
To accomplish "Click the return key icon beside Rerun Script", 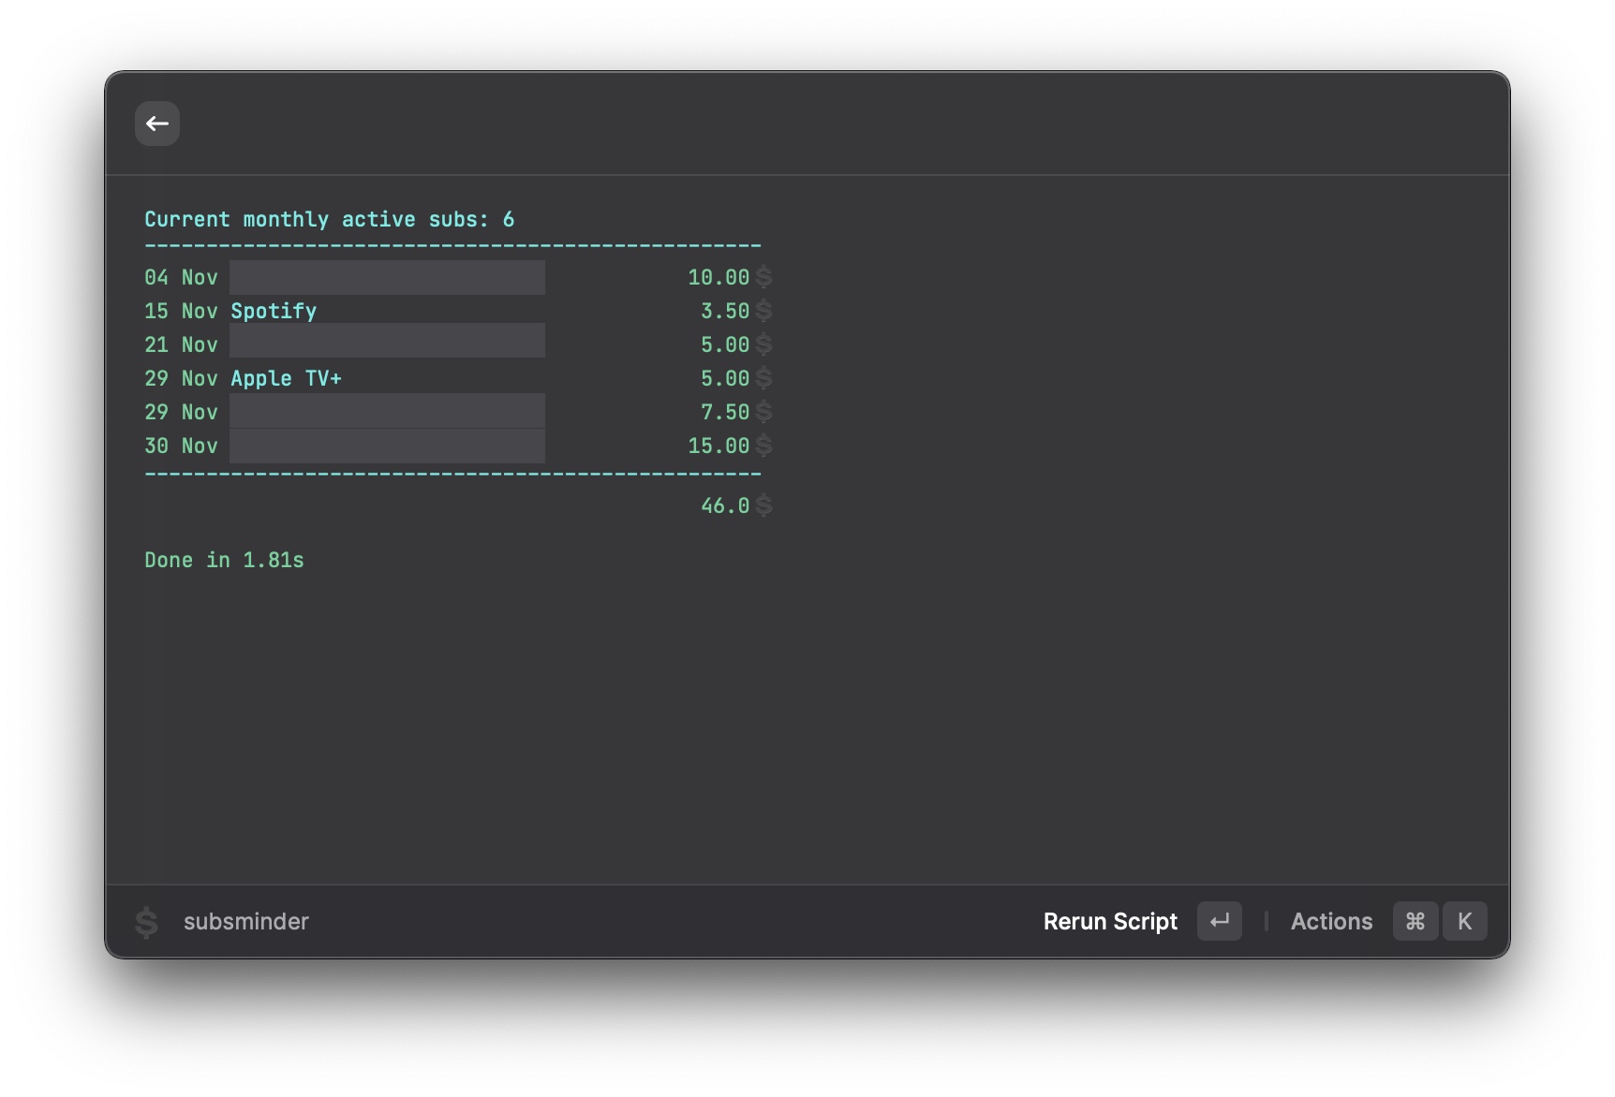I will pos(1220,922).
